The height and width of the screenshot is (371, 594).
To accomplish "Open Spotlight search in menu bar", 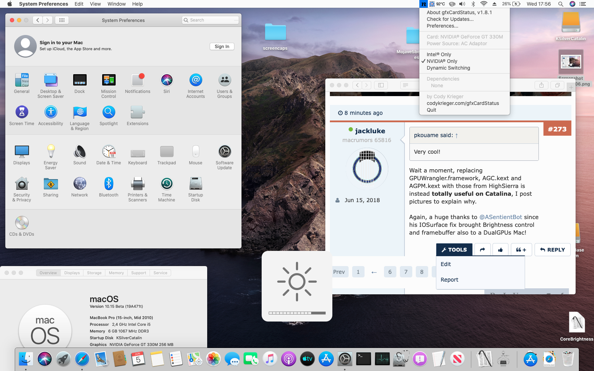I will tap(560, 4).
